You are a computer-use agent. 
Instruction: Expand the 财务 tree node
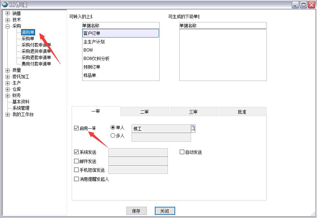click(x=8, y=95)
